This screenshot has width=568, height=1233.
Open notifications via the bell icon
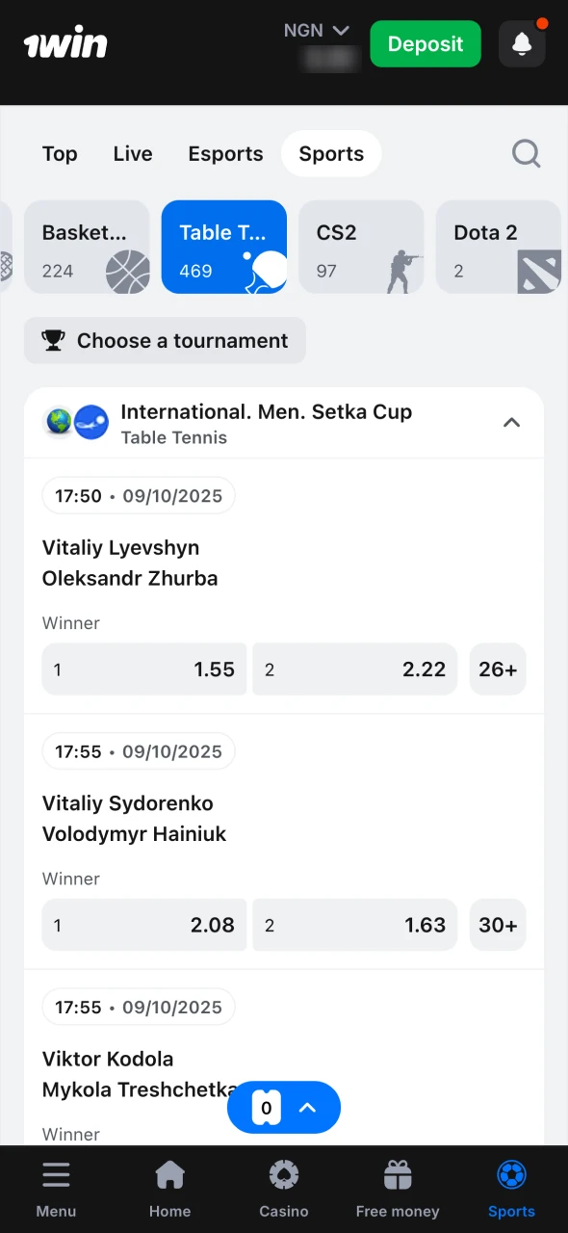(522, 43)
